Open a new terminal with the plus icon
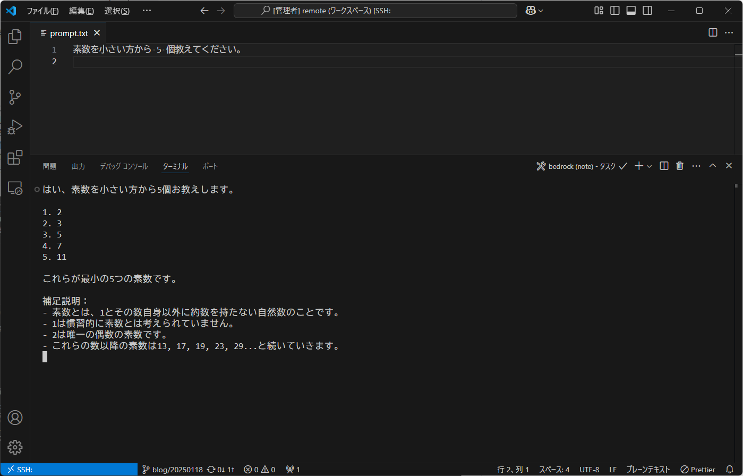Image resolution: width=743 pixels, height=476 pixels. 638,166
